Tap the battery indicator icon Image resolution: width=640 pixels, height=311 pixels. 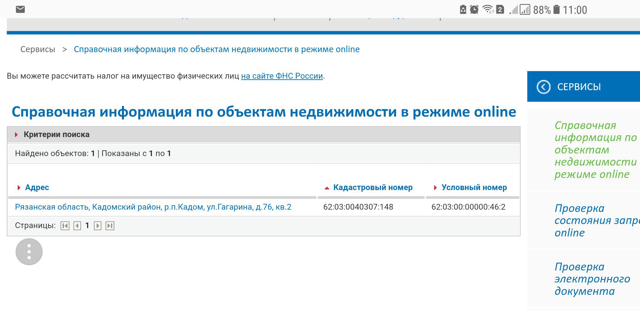coord(557,10)
